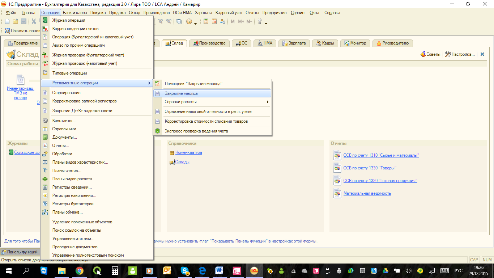
Task: Switch to the НМА tab
Action: [265, 43]
